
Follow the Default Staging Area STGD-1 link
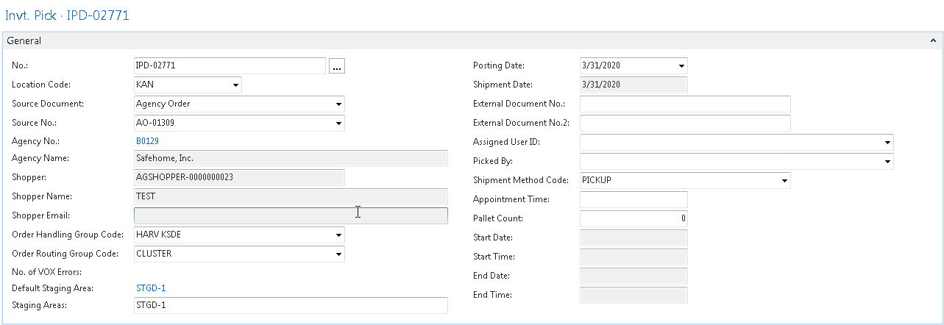[151, 288]
